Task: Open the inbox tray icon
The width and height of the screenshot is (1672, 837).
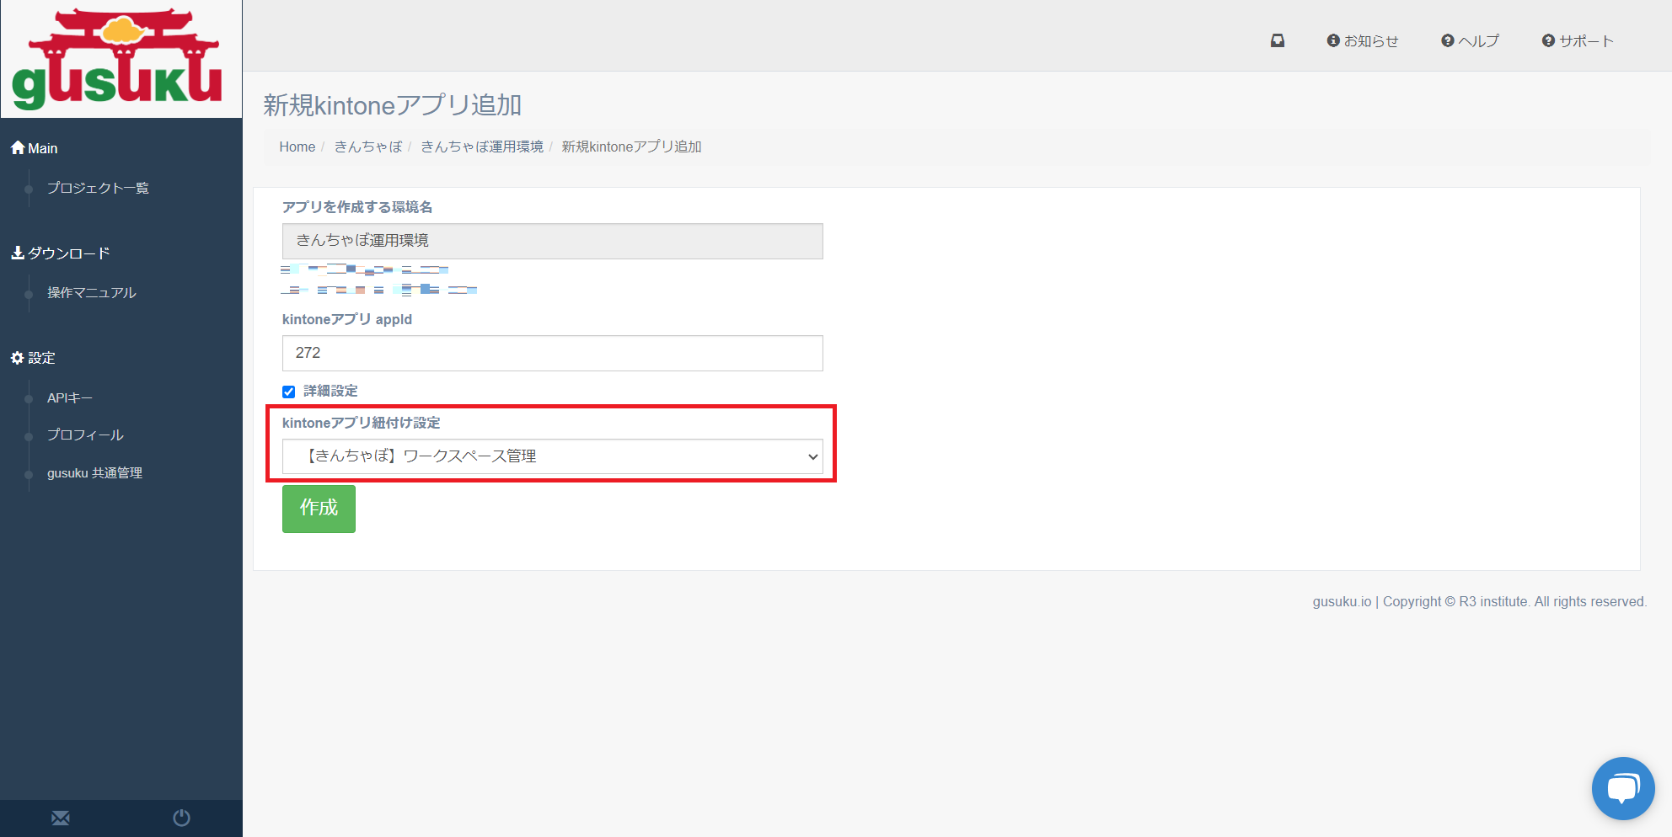Action: pos(1278,40)
